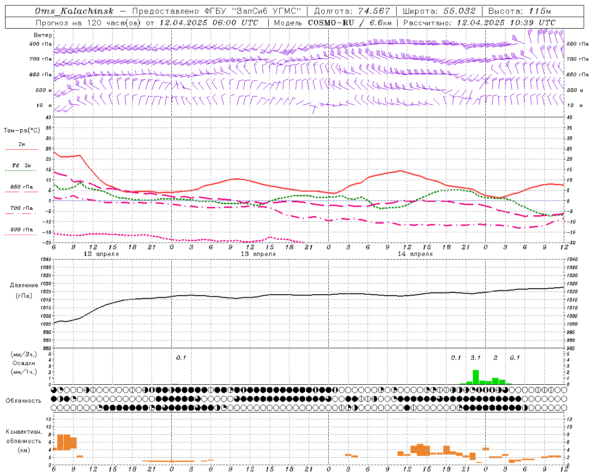Click the 'Предоставлено ФГБУ "ЗапСиб УГМС"' text
This screenshot has width=591, height=473.
click(x=217, y=11)
